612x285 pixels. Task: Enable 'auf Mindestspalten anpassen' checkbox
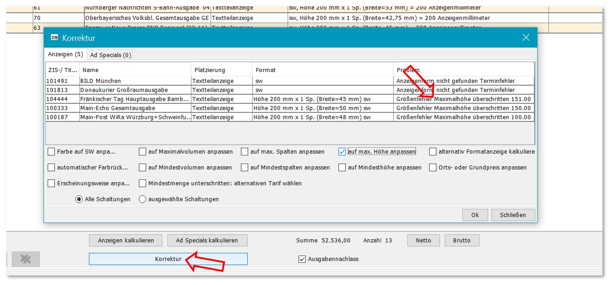(245, 168)
